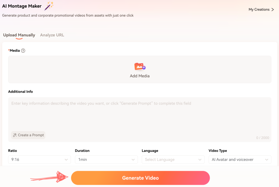
Task: Click the Create a Prompt button
Action: 28,135
